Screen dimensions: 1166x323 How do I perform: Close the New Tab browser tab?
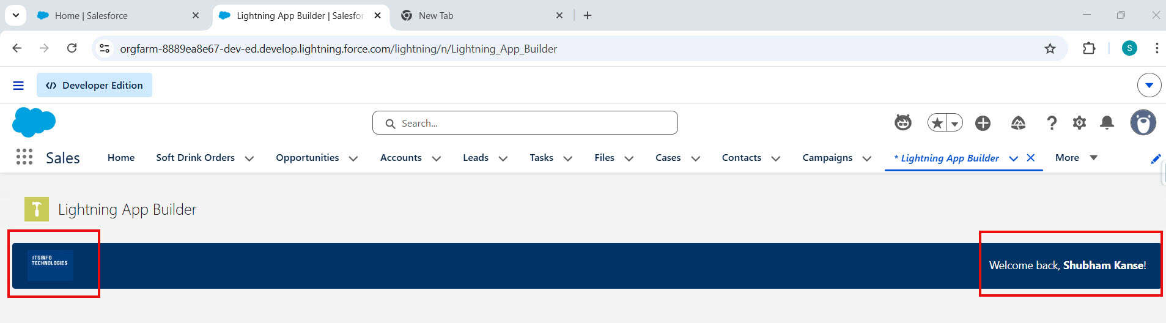pos(559,15)
